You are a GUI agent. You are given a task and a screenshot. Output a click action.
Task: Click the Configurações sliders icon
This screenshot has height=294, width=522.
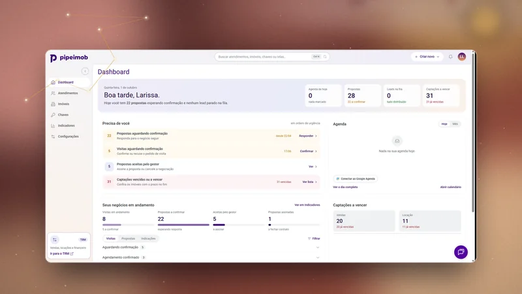(53, 137)
